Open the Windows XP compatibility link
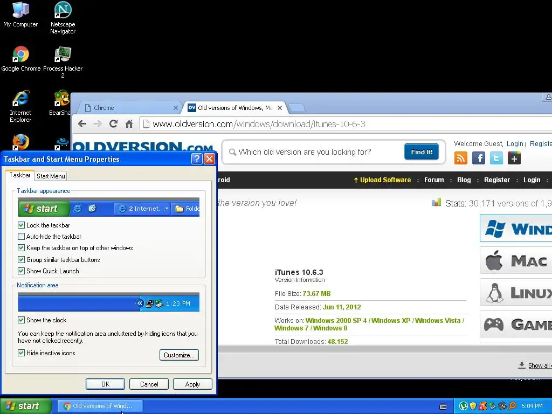The height and width of the screenshot is (414, 552). point(391,320)
